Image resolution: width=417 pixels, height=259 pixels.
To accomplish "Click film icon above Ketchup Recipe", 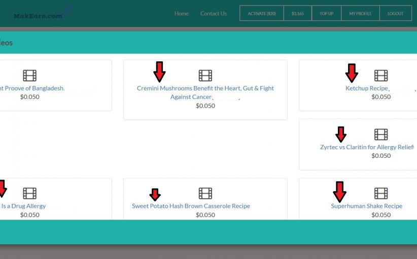I will tap(381, 76).
